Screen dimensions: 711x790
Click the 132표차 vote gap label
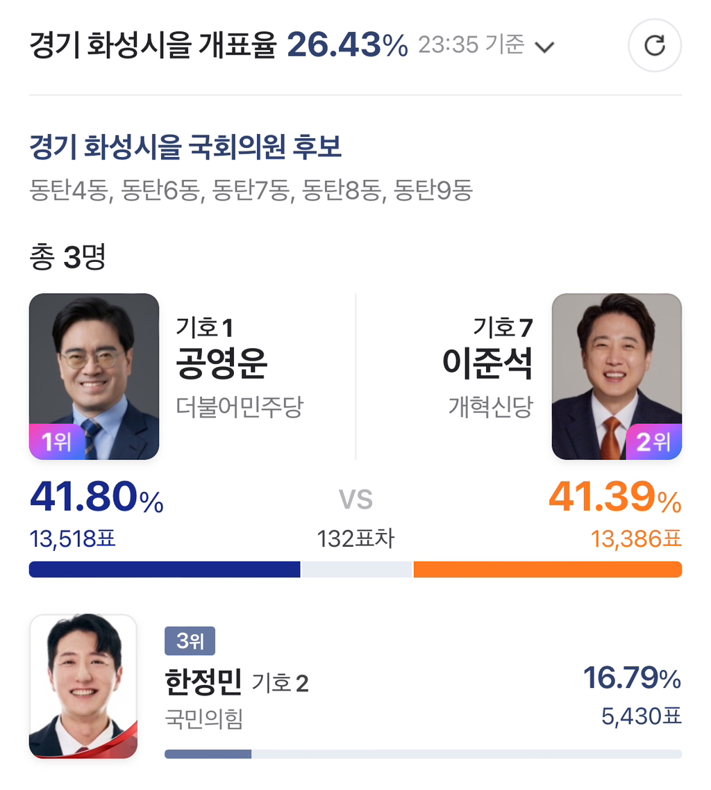click(355, 538)
